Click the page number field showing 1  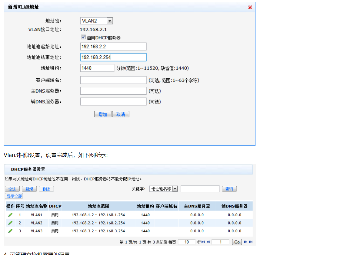point(221,242)
